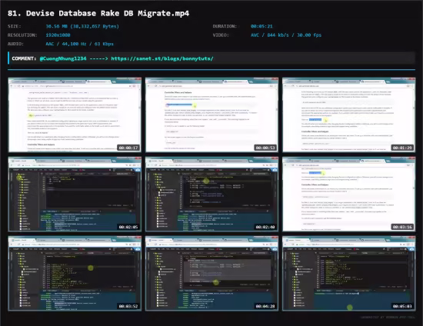Viewport: 423px width, 326px height.
Task: Click the audio info 'AAC / 44,100 Hz'
Action: tap(66, 44)
